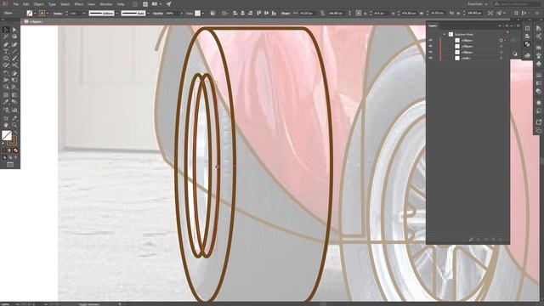Select the Scale tool
This screenshot has height=306, width=544.
(x=14, y=73)
